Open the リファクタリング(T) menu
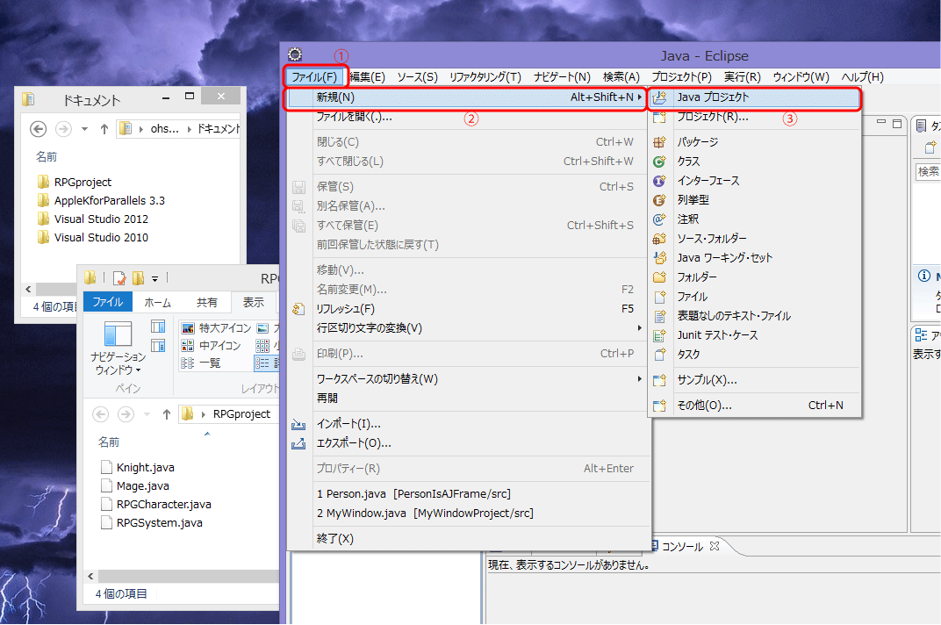Image resolution: width=941 pixels, height=625 pixels. tap(485, 77)
